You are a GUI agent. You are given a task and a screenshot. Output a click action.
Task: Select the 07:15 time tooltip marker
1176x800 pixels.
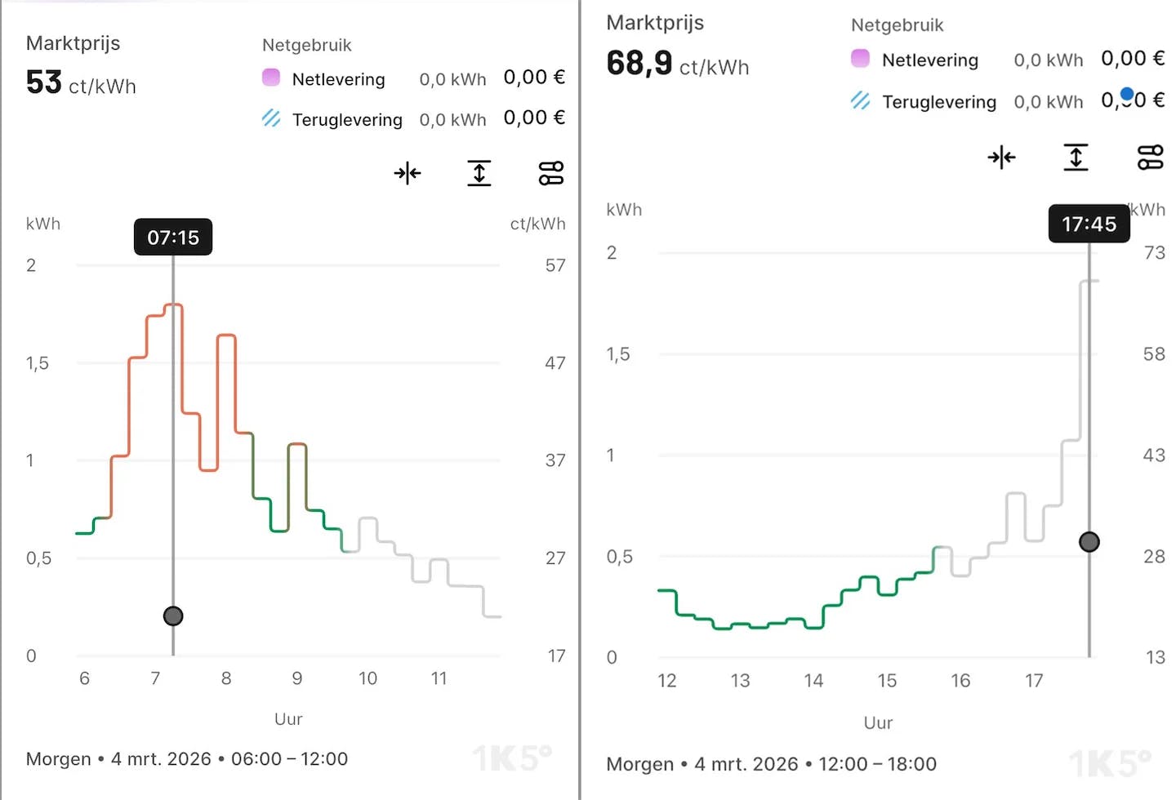coord(173,238)
